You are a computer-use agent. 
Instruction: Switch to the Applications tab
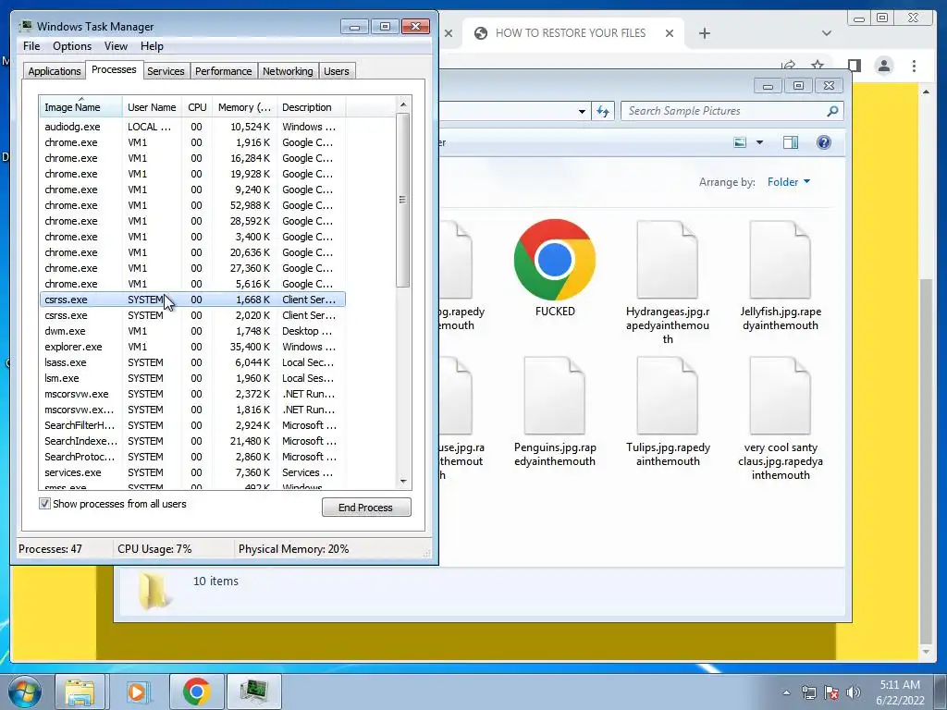(x=55, y=71)
